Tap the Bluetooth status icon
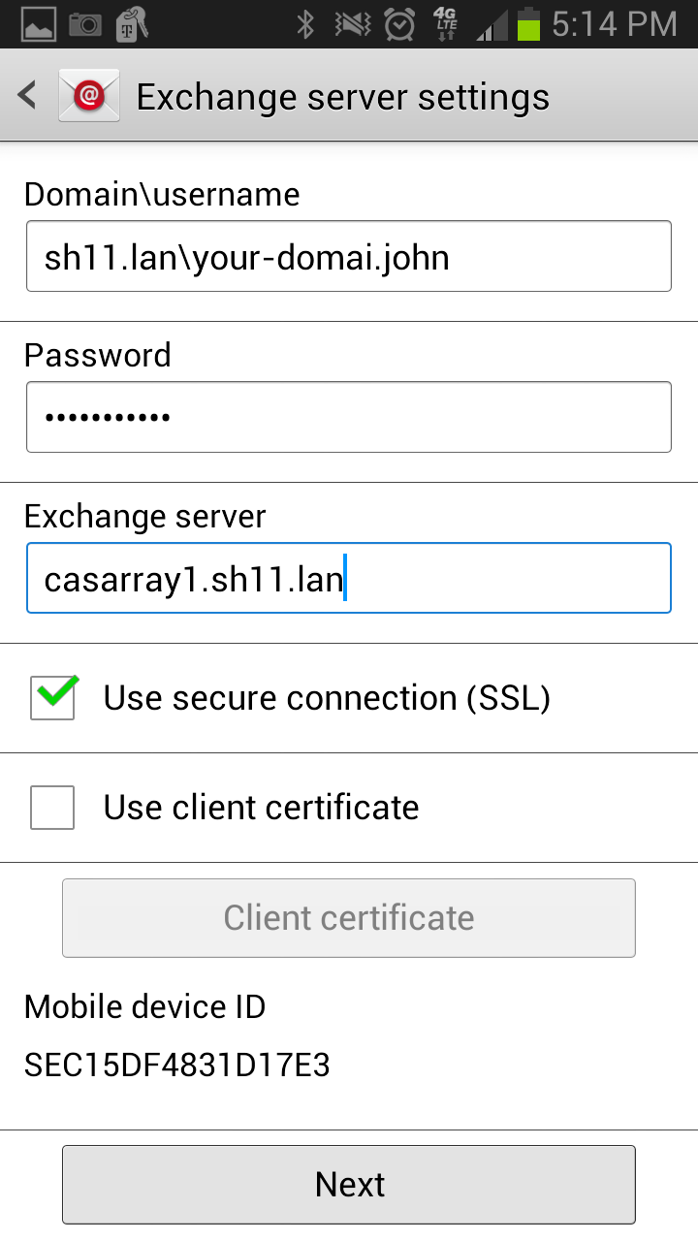Screen dimensions: 698x1241 click(x=305, y=23)
